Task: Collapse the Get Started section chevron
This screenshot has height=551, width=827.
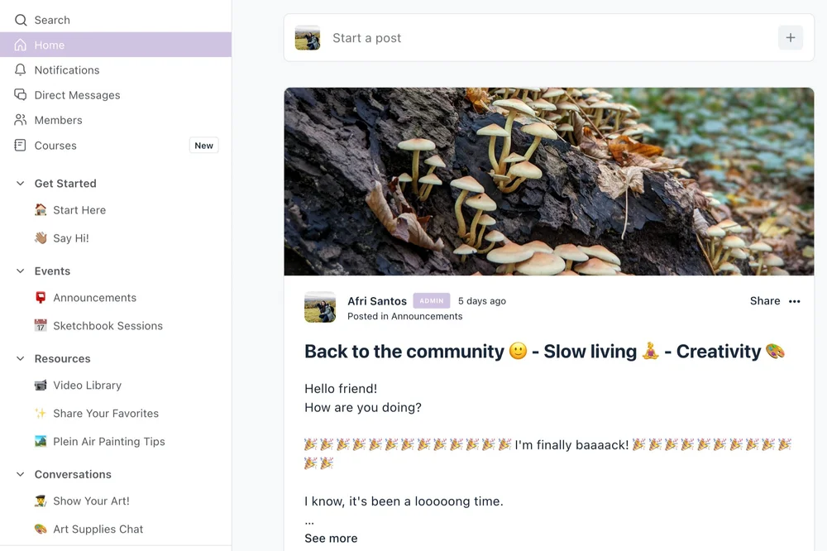Action: 20,184
